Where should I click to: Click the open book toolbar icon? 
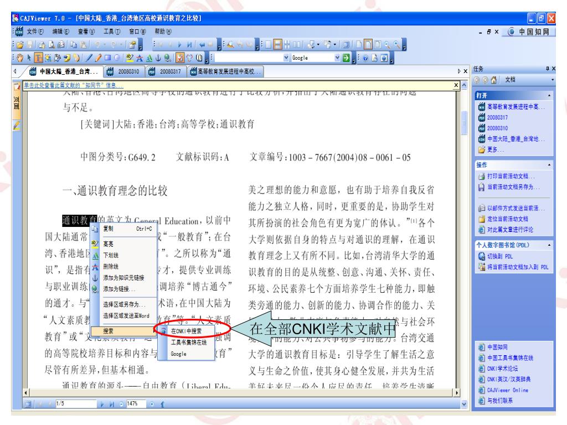pos(199,58)
